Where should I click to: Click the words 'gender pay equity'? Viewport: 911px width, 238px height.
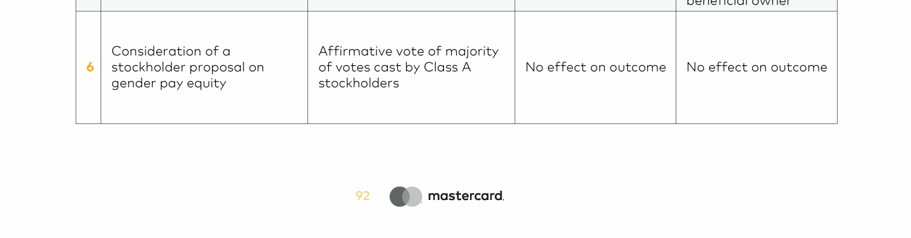pos(168,84)
